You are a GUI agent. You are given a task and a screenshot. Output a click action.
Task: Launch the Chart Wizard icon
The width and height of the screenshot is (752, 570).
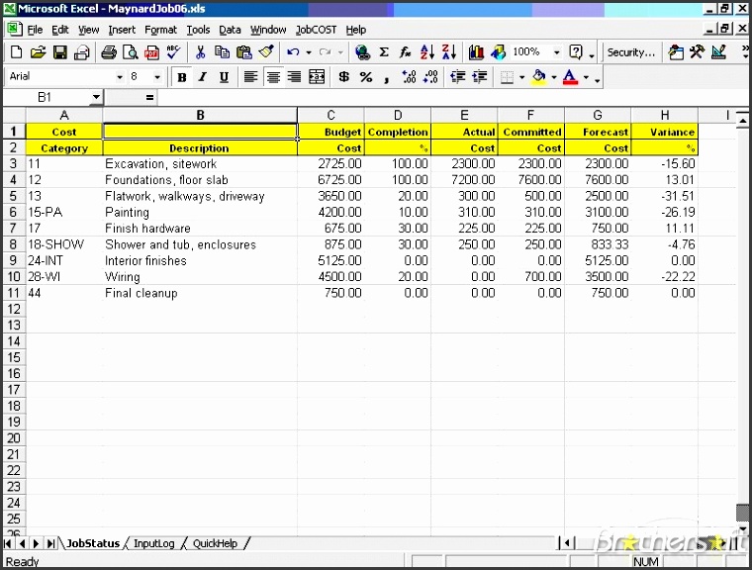point(476,52)
